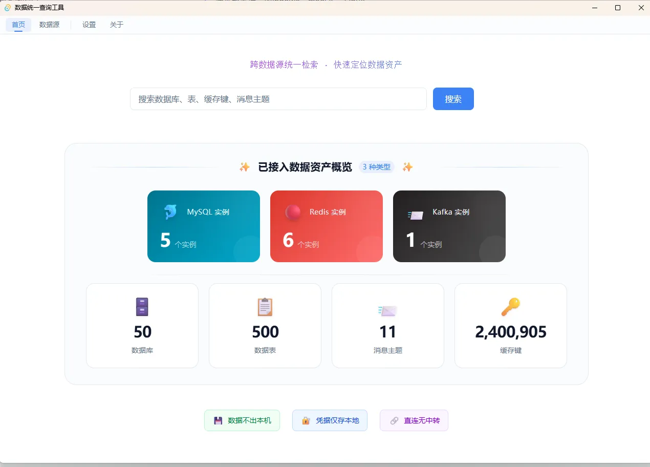
Task: Open the 设置 tab
Action: point(89,24)
